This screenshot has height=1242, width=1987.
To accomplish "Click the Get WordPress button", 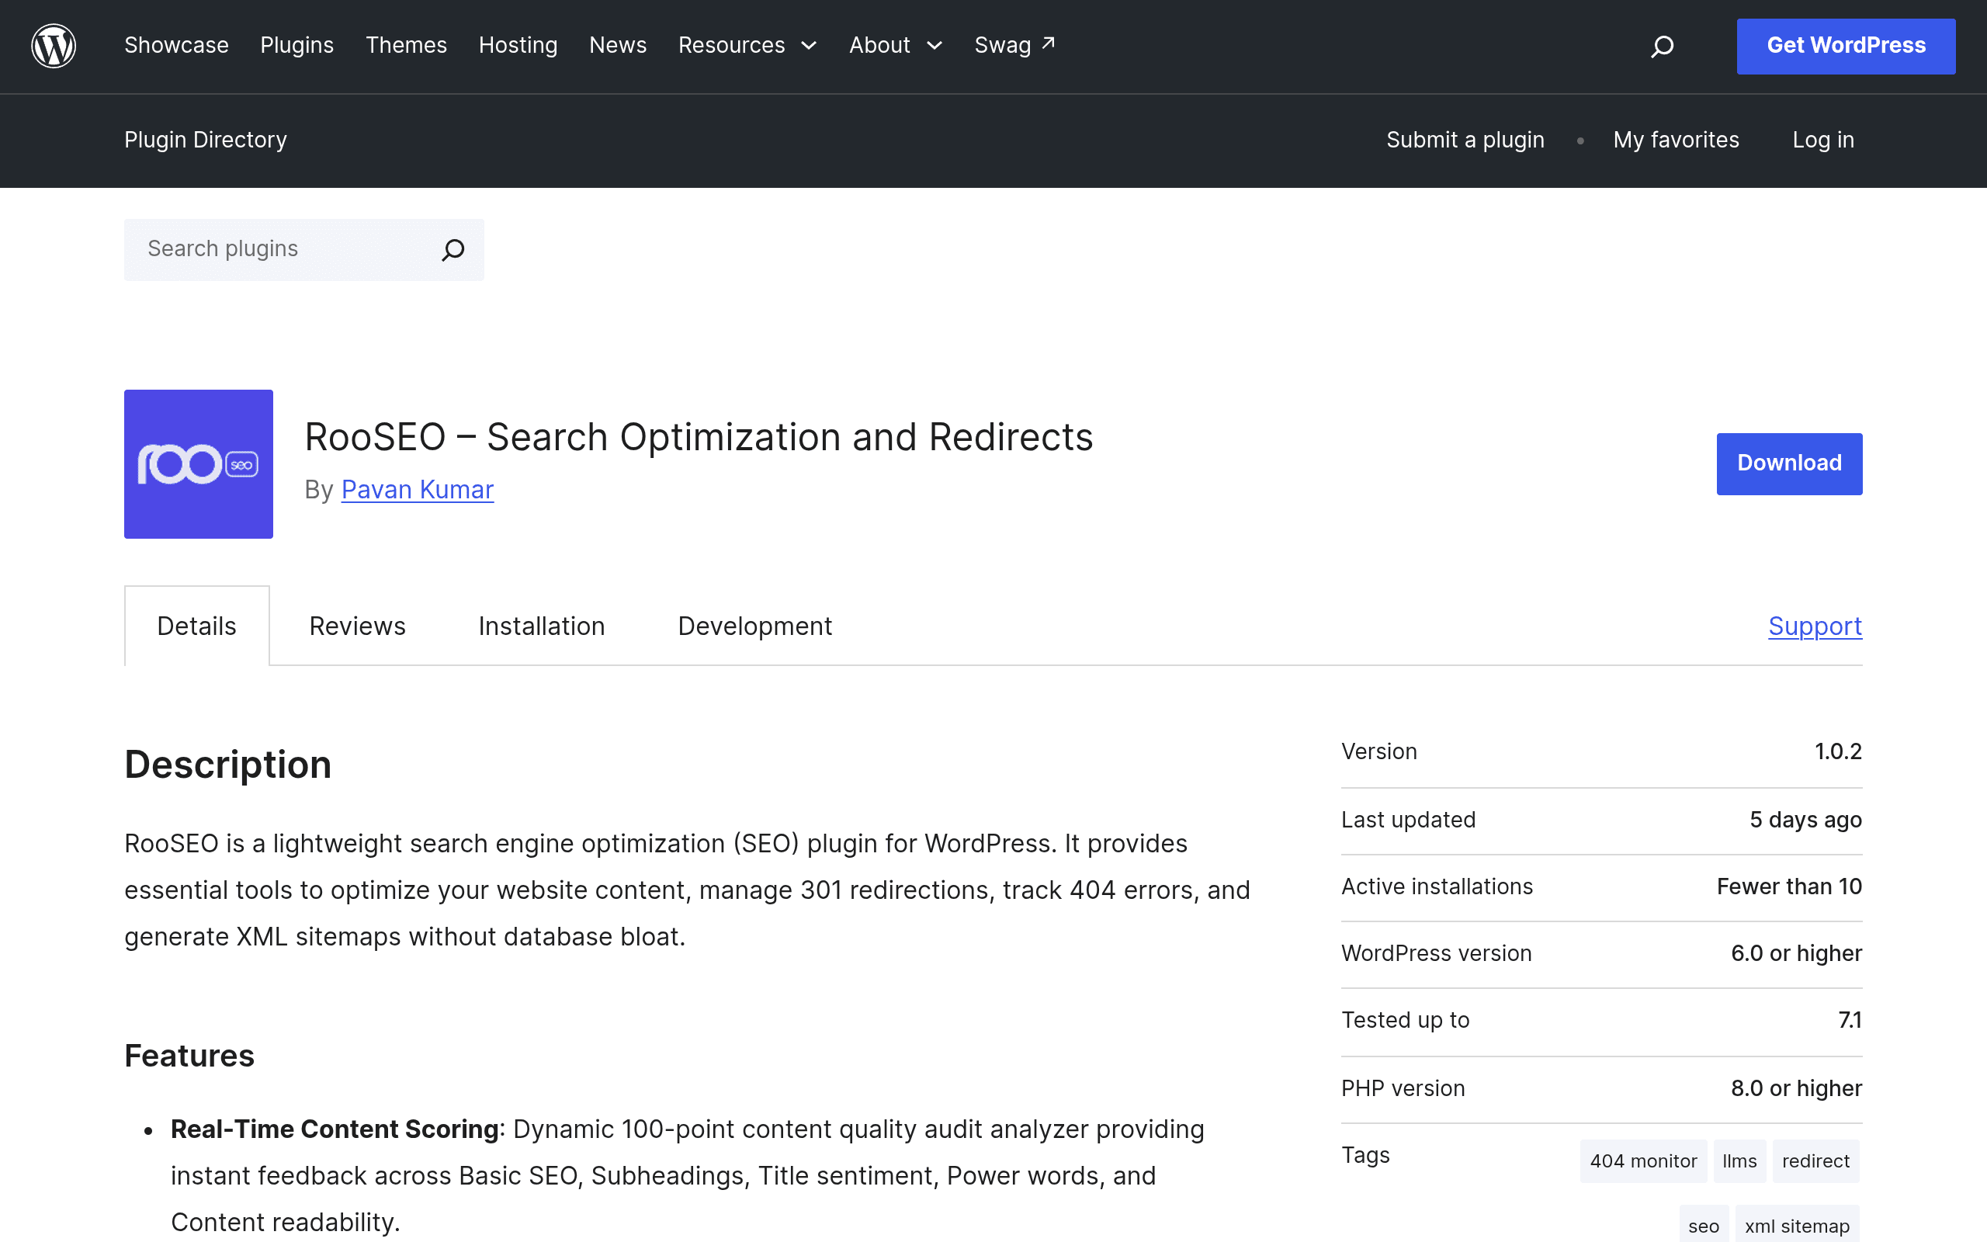I will [x=1846, y=46].
